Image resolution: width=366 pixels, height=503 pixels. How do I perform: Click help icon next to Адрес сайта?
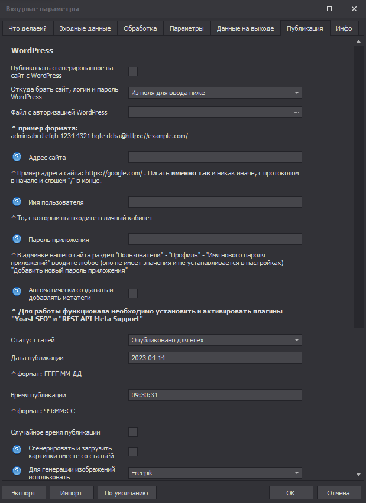click(x=17, y=157)
